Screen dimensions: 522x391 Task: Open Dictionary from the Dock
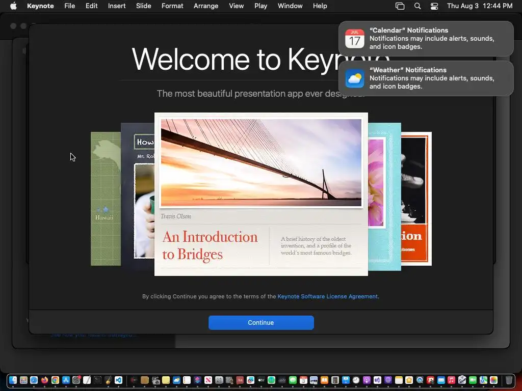240,380
